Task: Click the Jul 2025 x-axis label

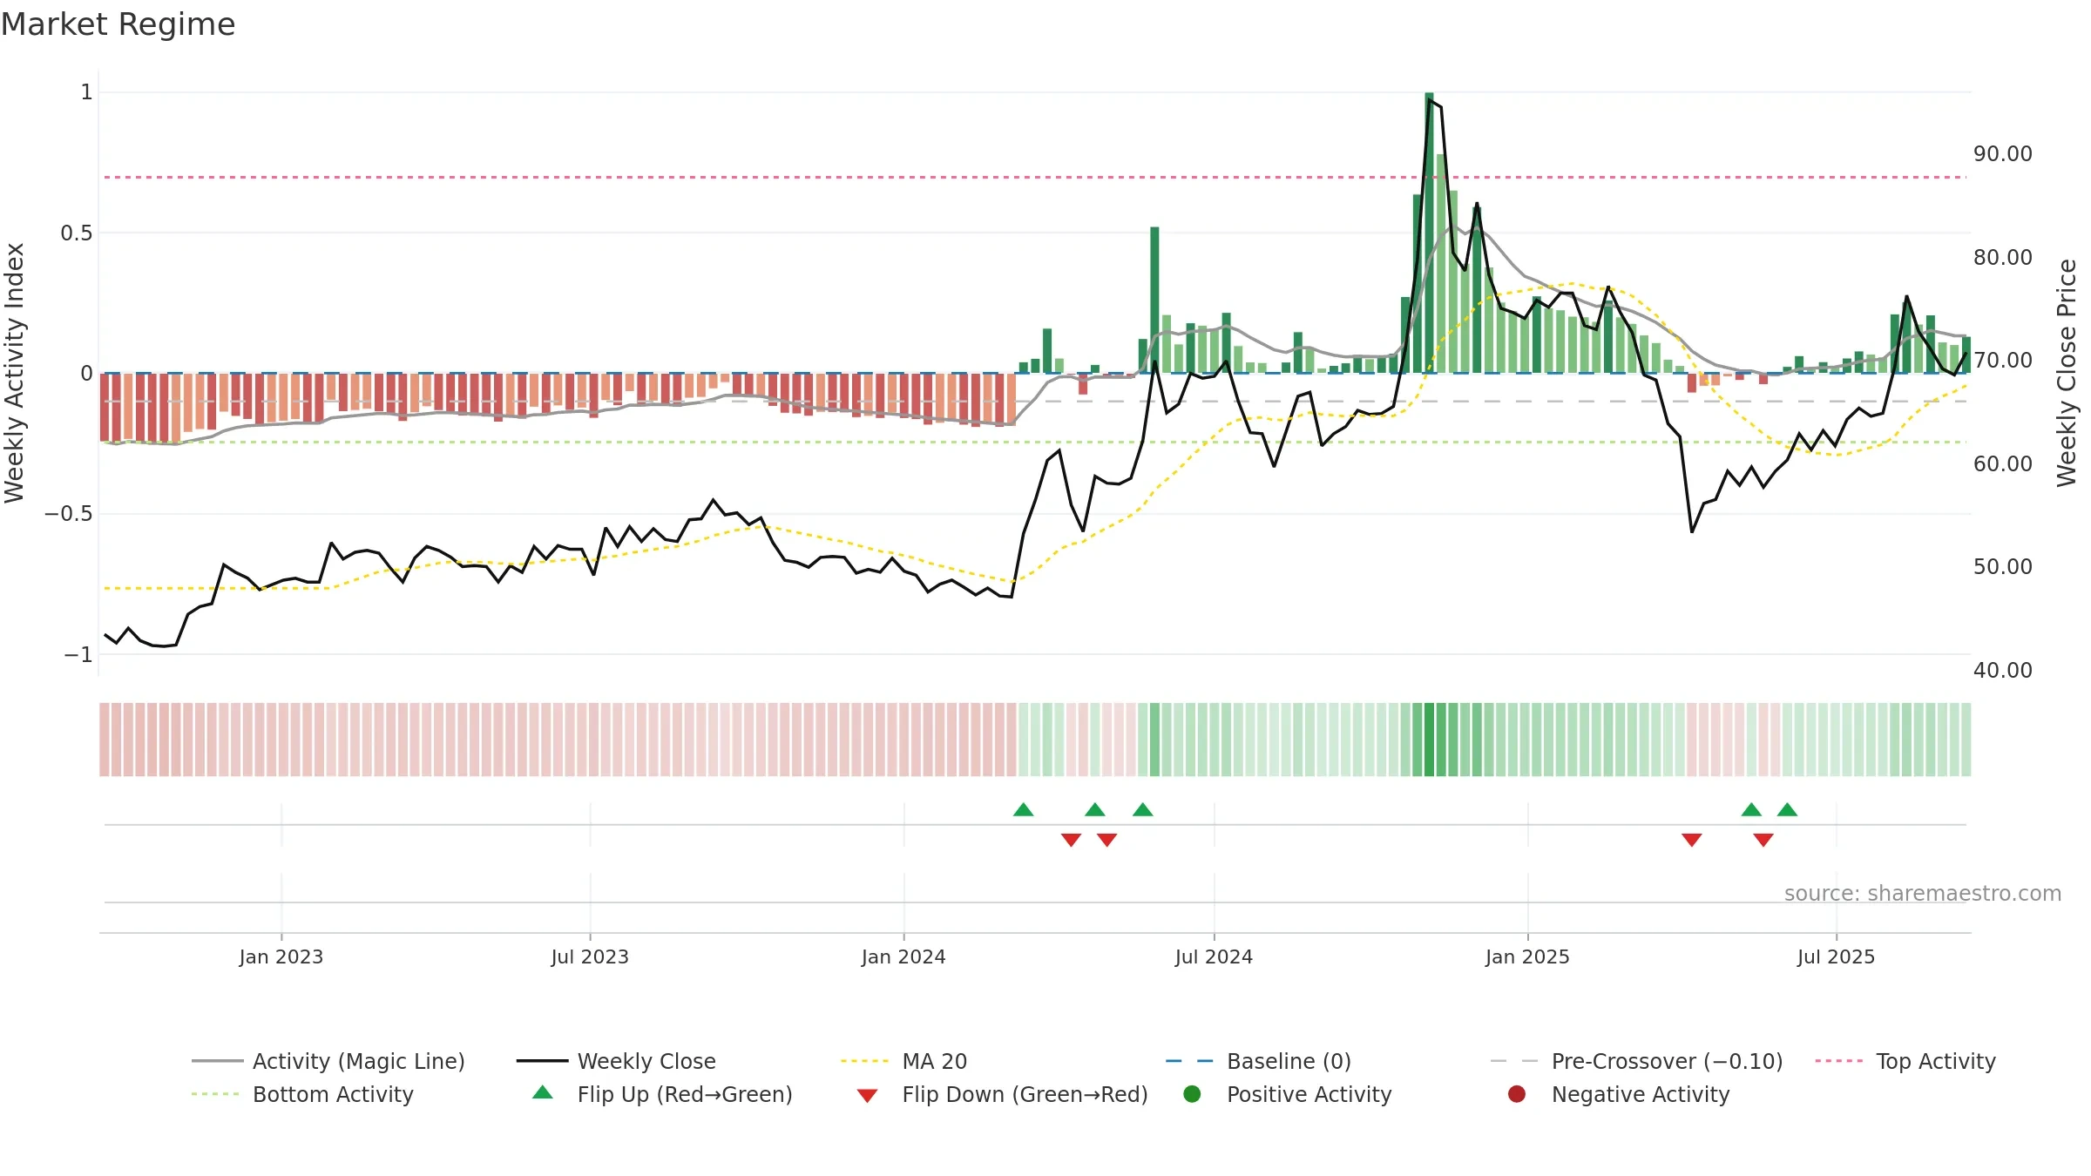Action: [x=1836, y=956]
